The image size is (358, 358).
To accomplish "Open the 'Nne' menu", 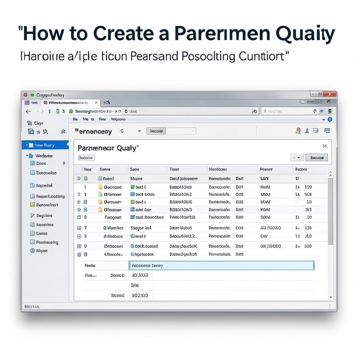I will point(102,119).
